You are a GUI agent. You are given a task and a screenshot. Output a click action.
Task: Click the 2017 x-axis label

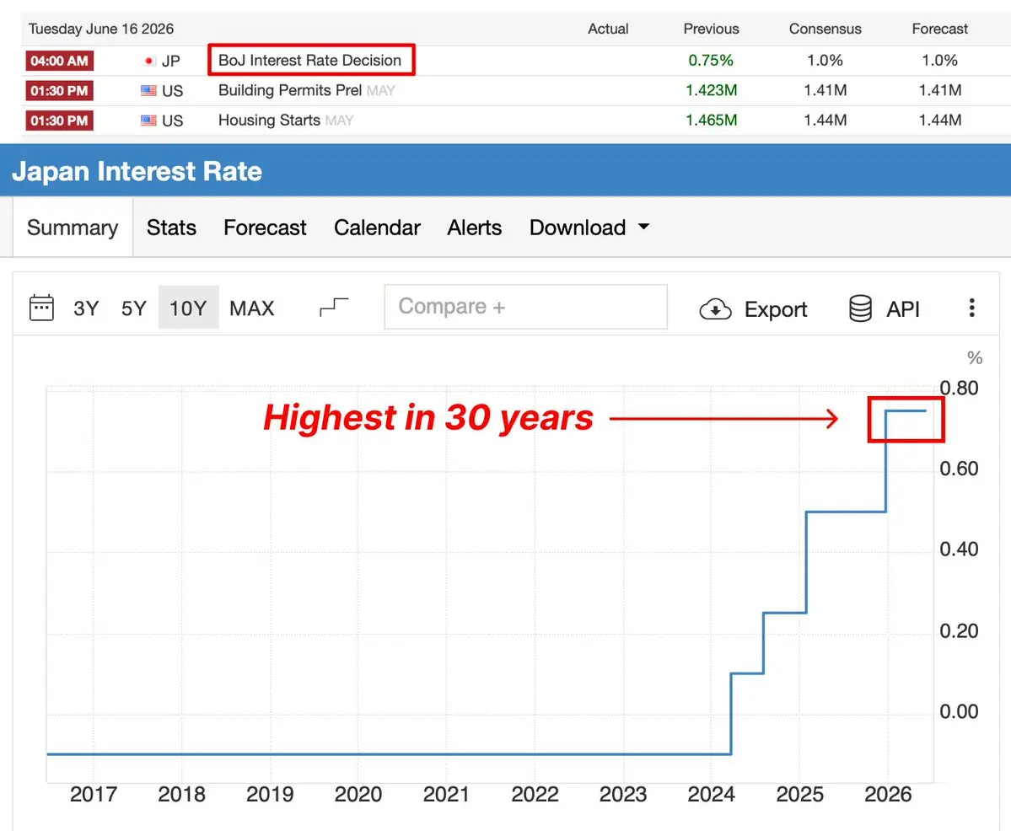[x=94, y=794]
